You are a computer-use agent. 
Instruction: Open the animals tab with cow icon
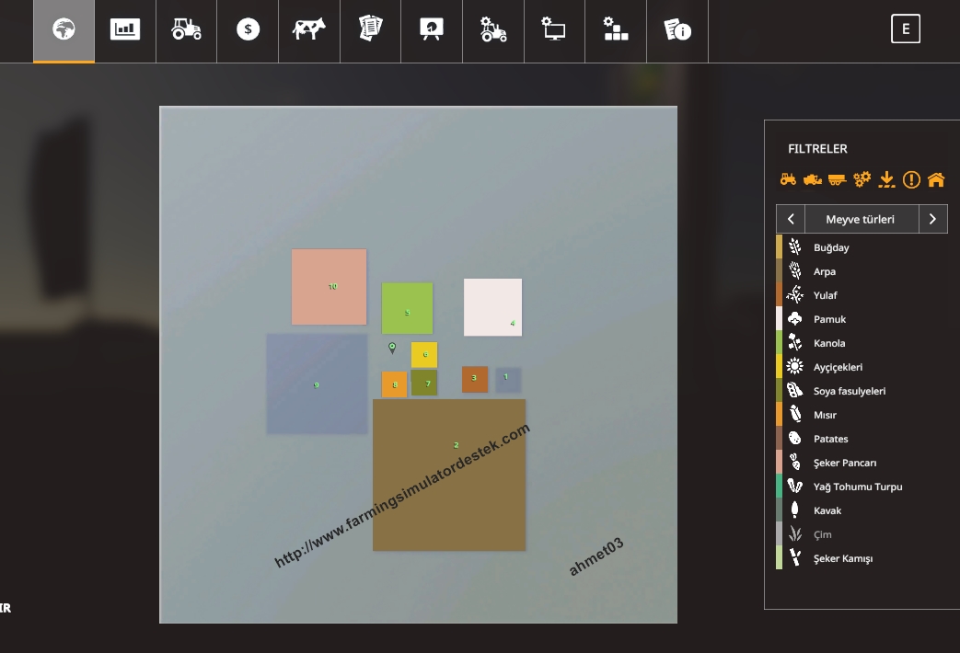[309, 29]
